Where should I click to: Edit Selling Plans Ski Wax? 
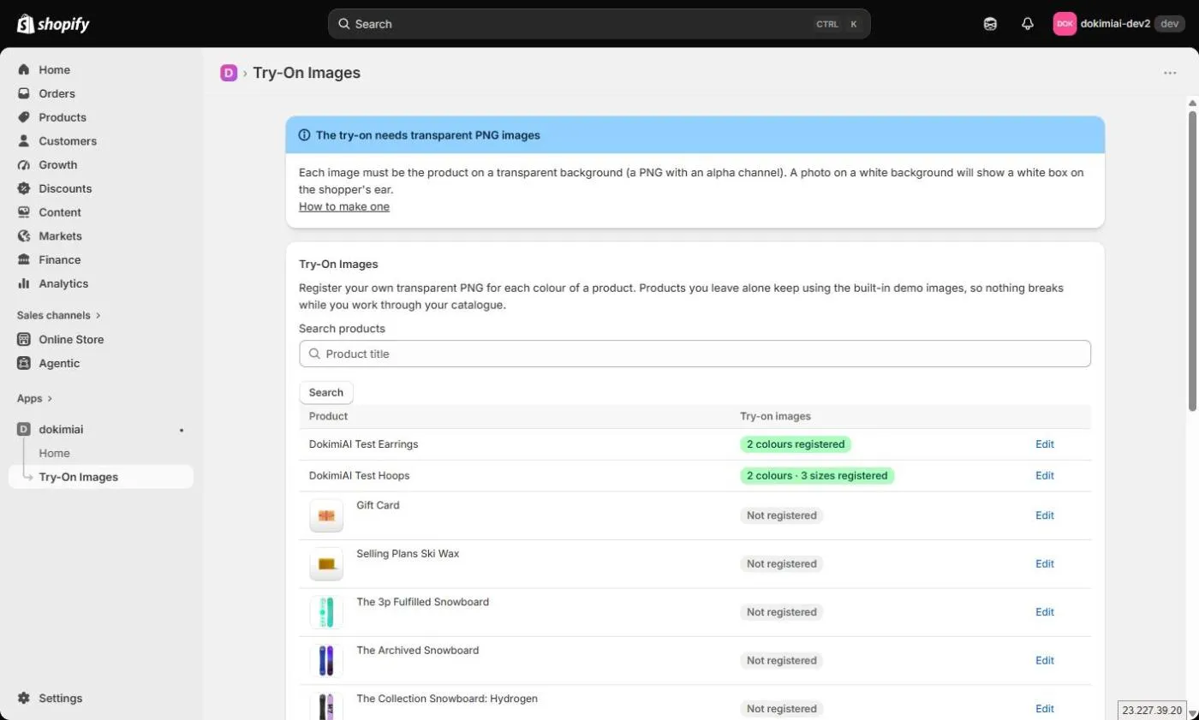pyautogui.click(x=1045, y=563)
